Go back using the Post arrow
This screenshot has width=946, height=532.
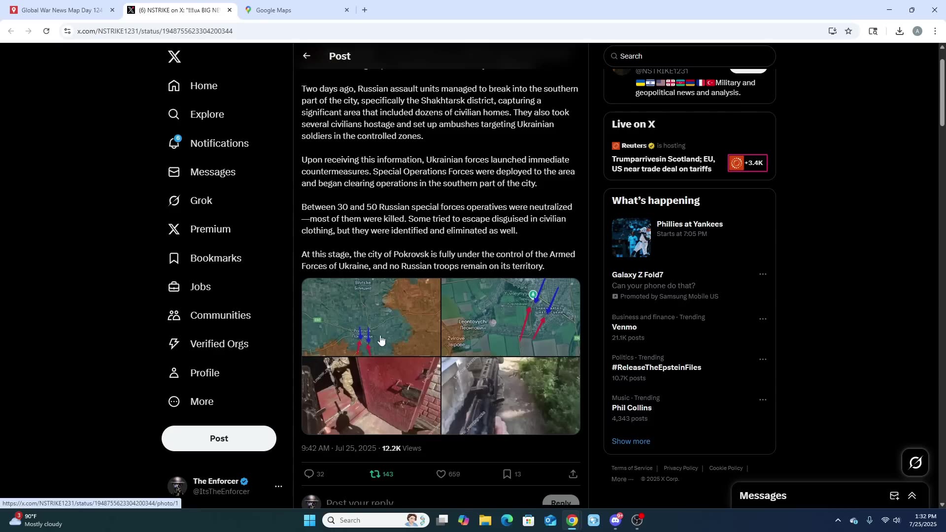pos(306,56)
